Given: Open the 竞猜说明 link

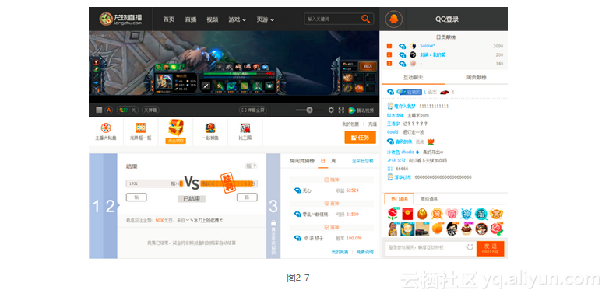Looking at the screenshot, I should (364, 252).
